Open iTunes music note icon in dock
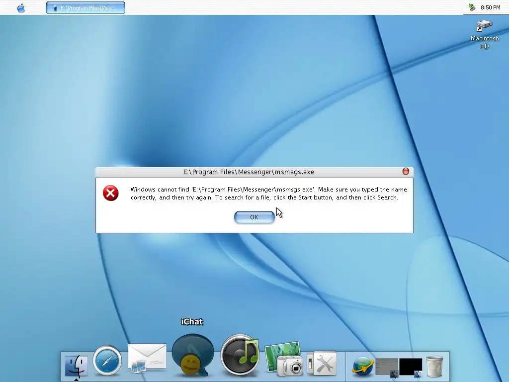 coord(241,354)
